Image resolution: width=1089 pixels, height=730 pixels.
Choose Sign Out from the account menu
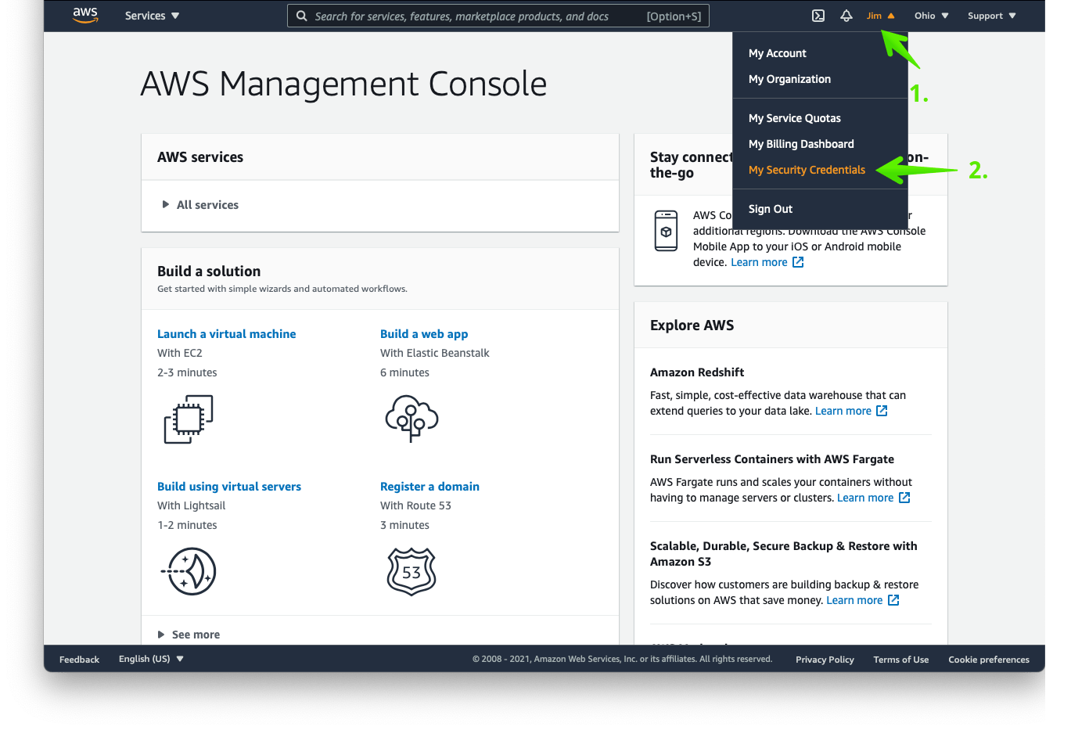click(770, 209)
